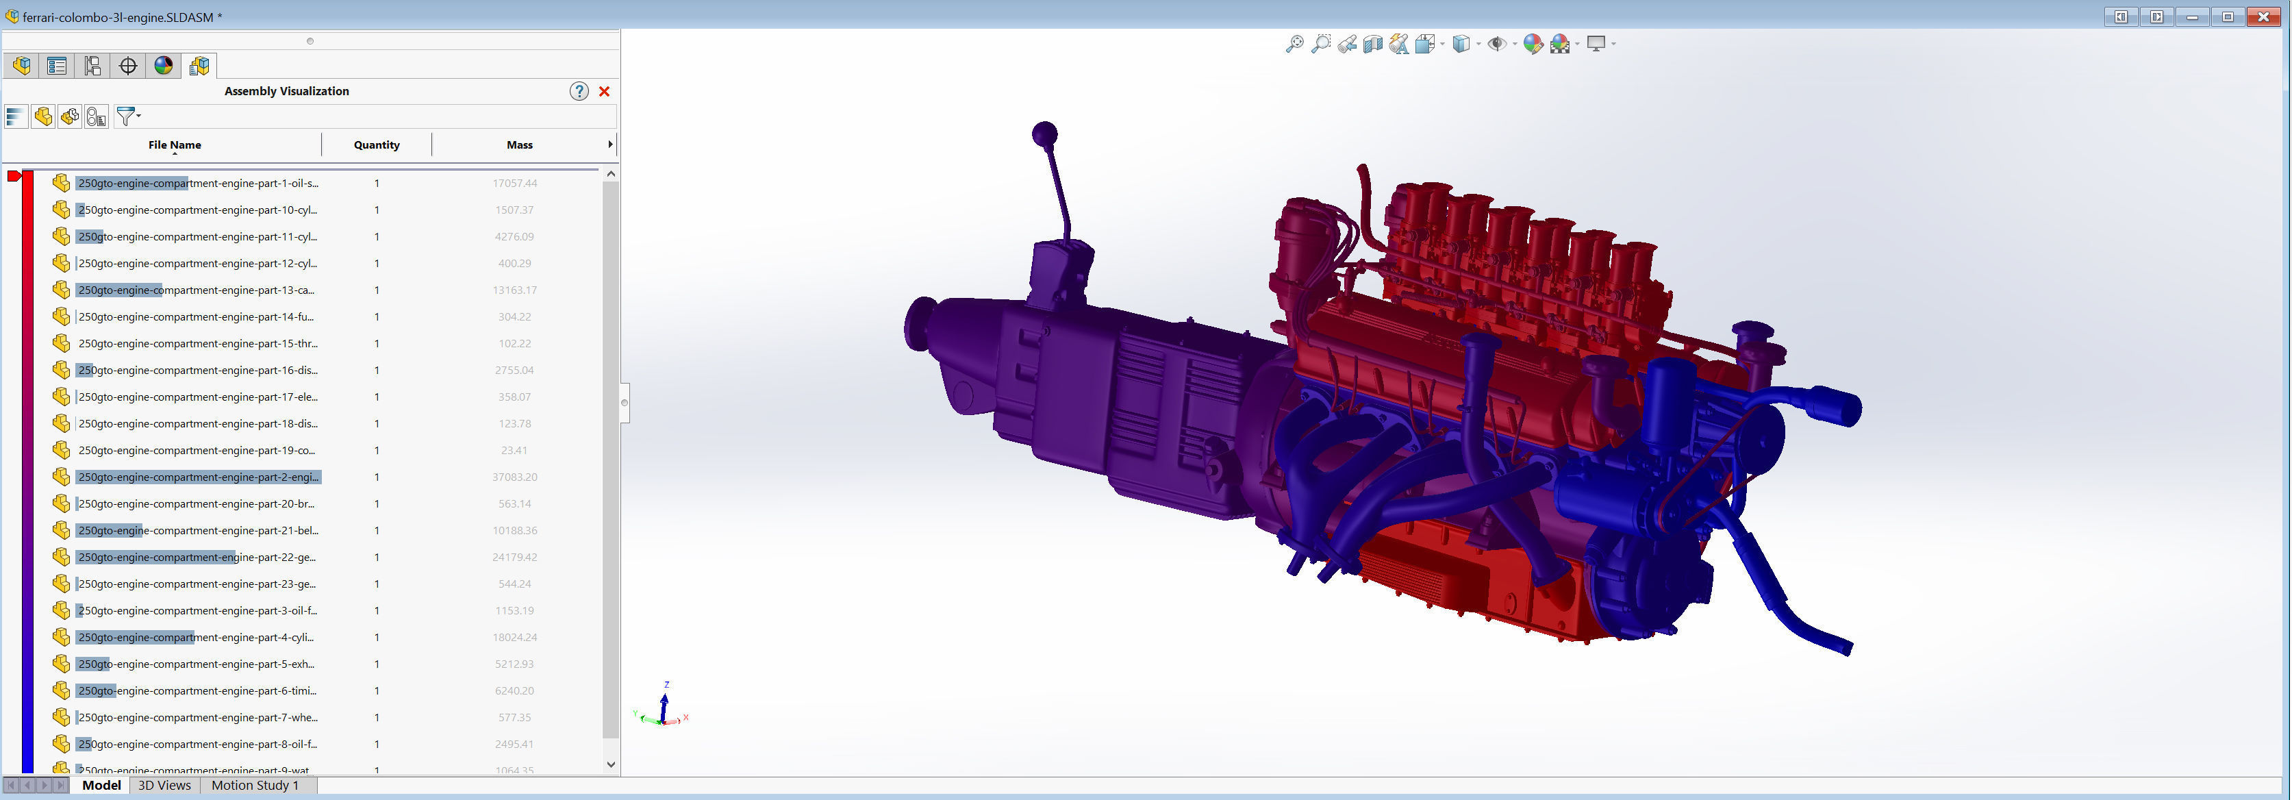Image resolution: width=2292 pixels, height=800 pixels.
Task: Open the Motion Study 1 tab
Action: point(255,785)
